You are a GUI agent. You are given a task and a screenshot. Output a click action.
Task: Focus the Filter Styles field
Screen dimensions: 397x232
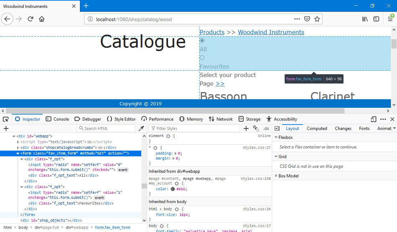coord(194,128)
